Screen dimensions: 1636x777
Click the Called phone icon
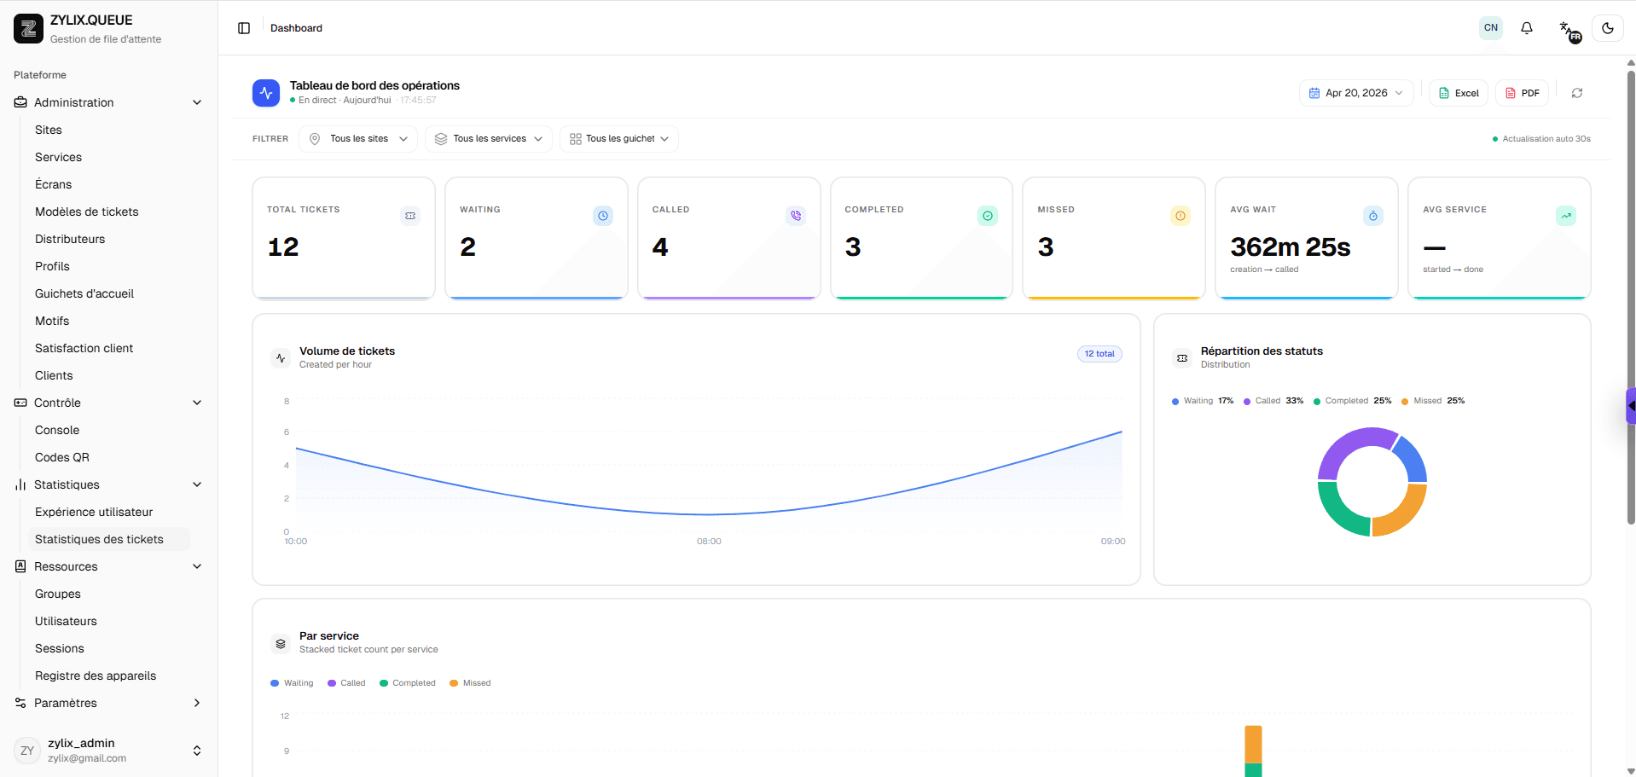click(796, 216)
